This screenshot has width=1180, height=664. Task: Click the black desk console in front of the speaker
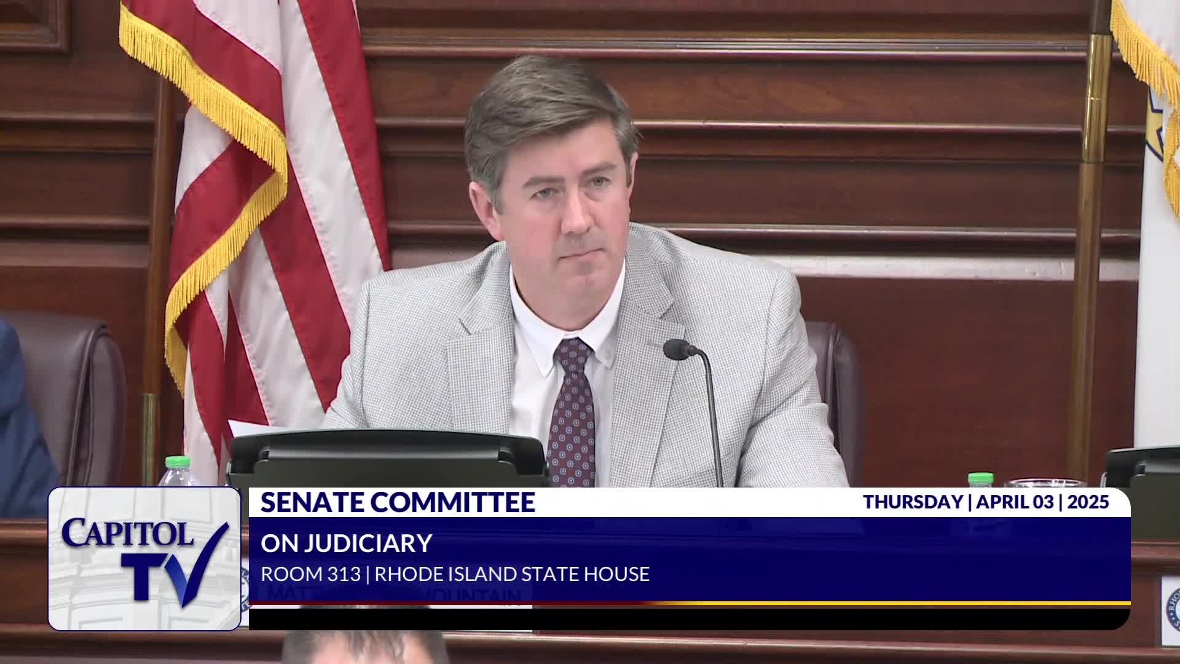[x=386, y=458]
